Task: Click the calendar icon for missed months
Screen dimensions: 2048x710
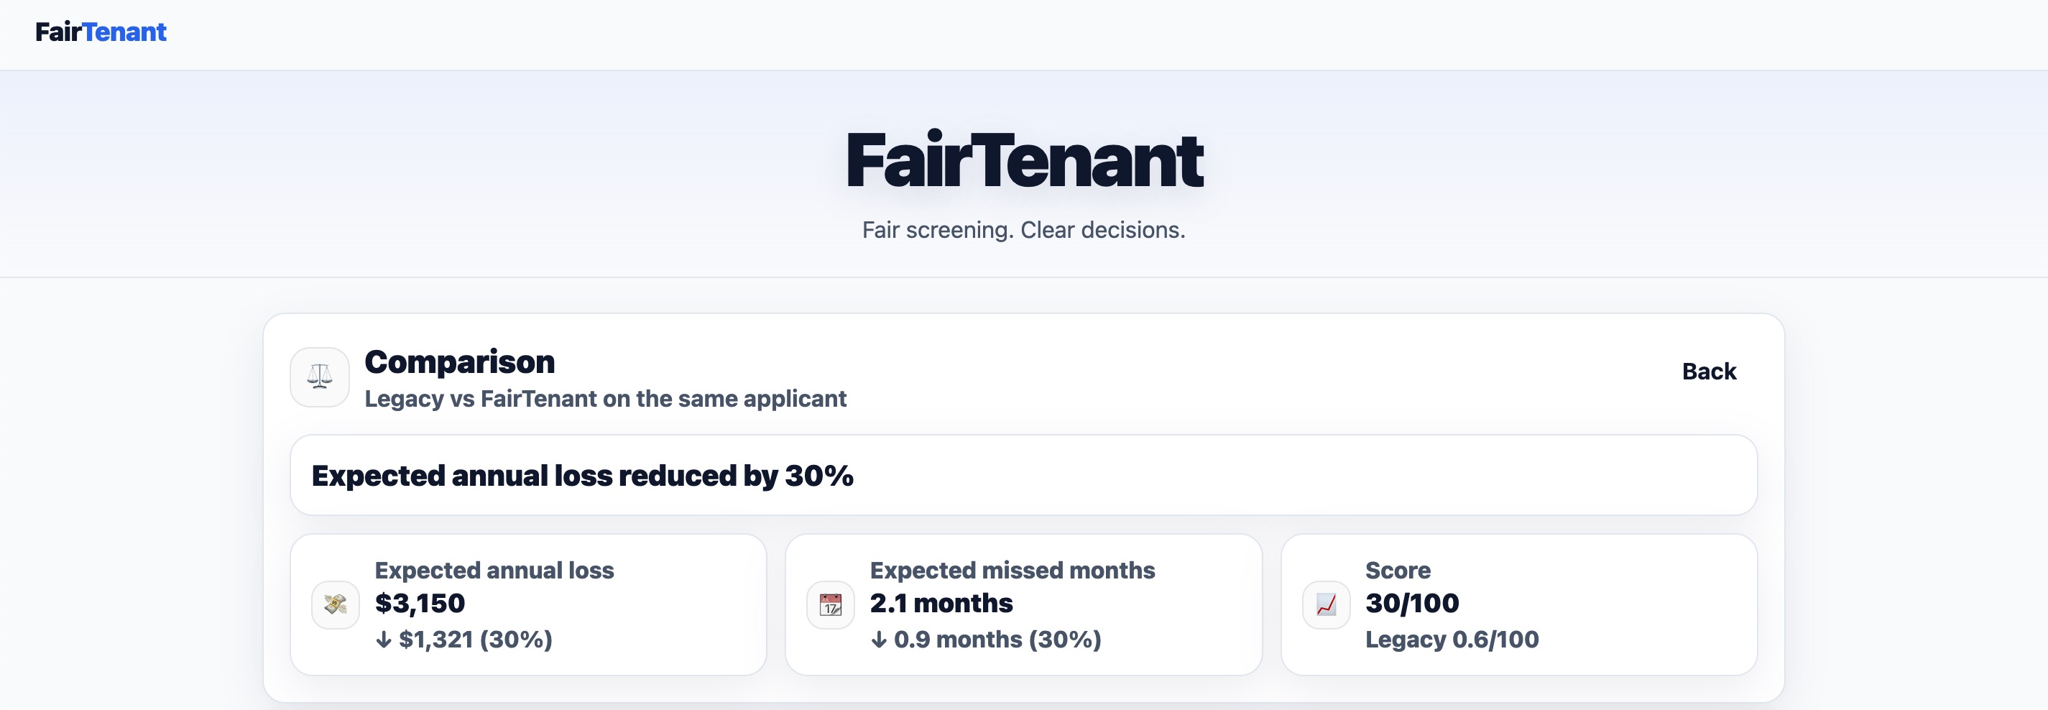Action: point(831,605)
